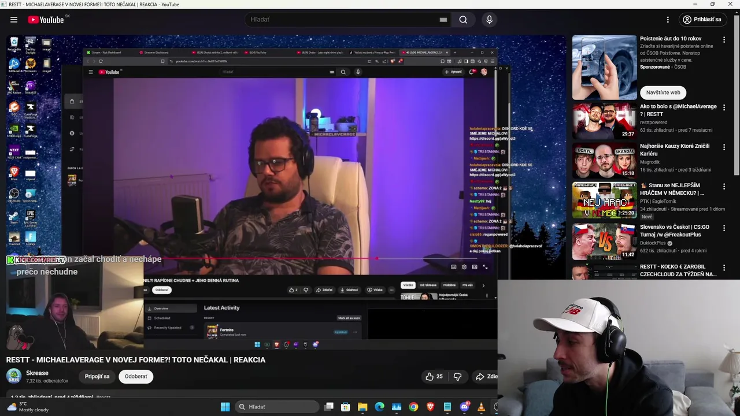Click the Pripojiť sa join button
740x416 pixels.
click(x=97, y=377)
